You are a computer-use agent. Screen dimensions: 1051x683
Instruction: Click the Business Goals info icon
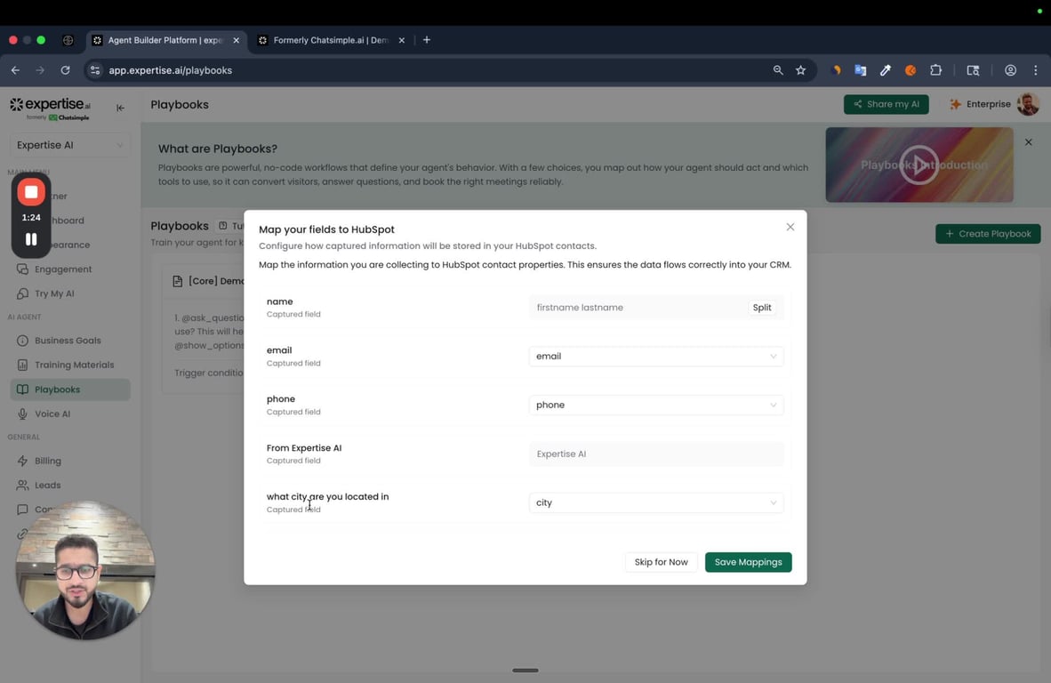(x=22, y=341)
